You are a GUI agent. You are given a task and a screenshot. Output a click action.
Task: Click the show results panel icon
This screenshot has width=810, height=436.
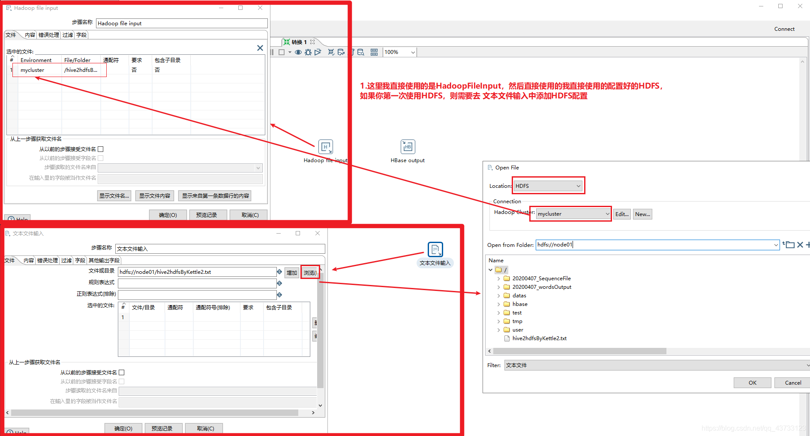click(374, 52)
